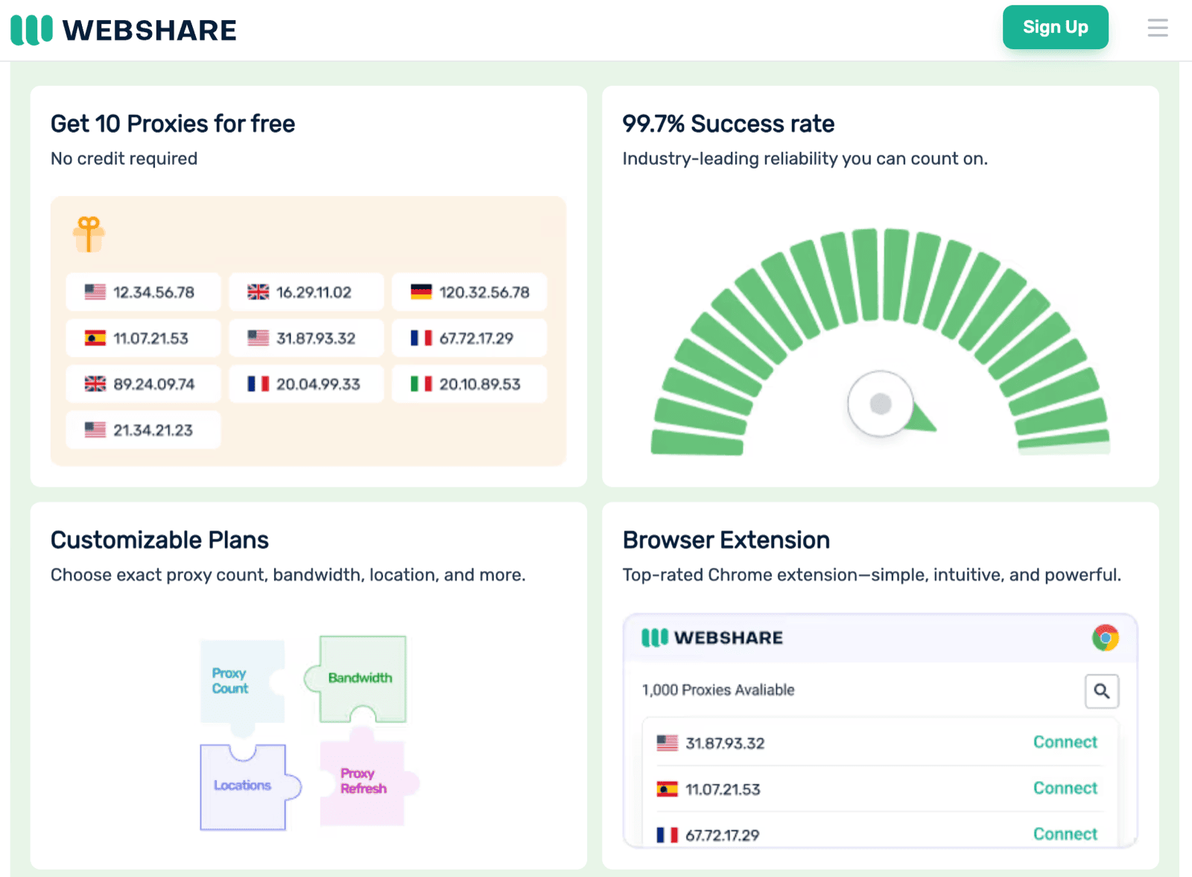The height and width of the screenshot is (877, 1192).
Task: Click the success rate gauge dial knob
Action: coord(881,404)
